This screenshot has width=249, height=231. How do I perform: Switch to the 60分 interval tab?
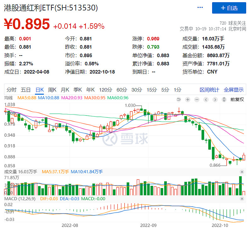(x=122, y=90)
